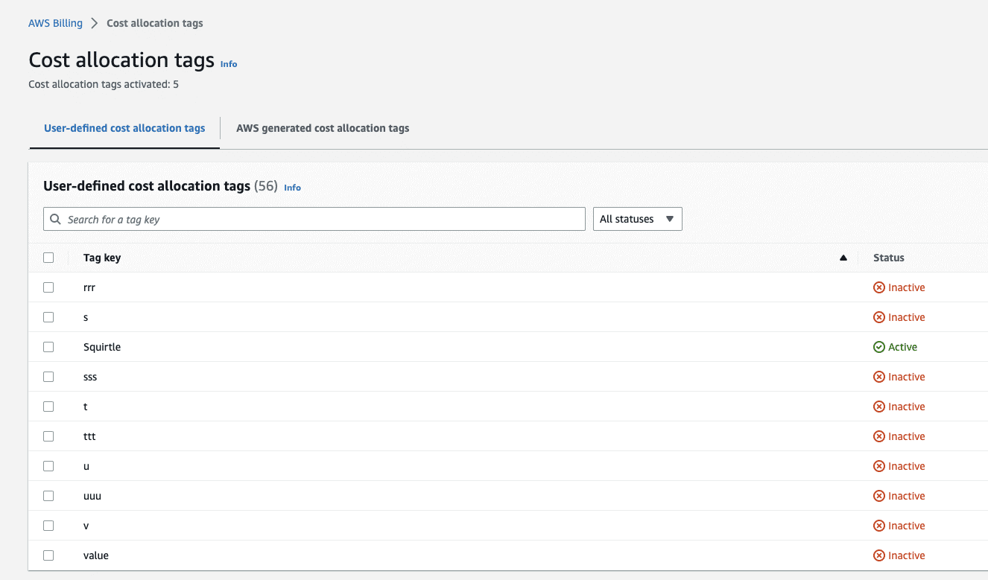Click the Inactive status icon for v
This screenshot has width=988, height=580.
(x=879, y=526)
